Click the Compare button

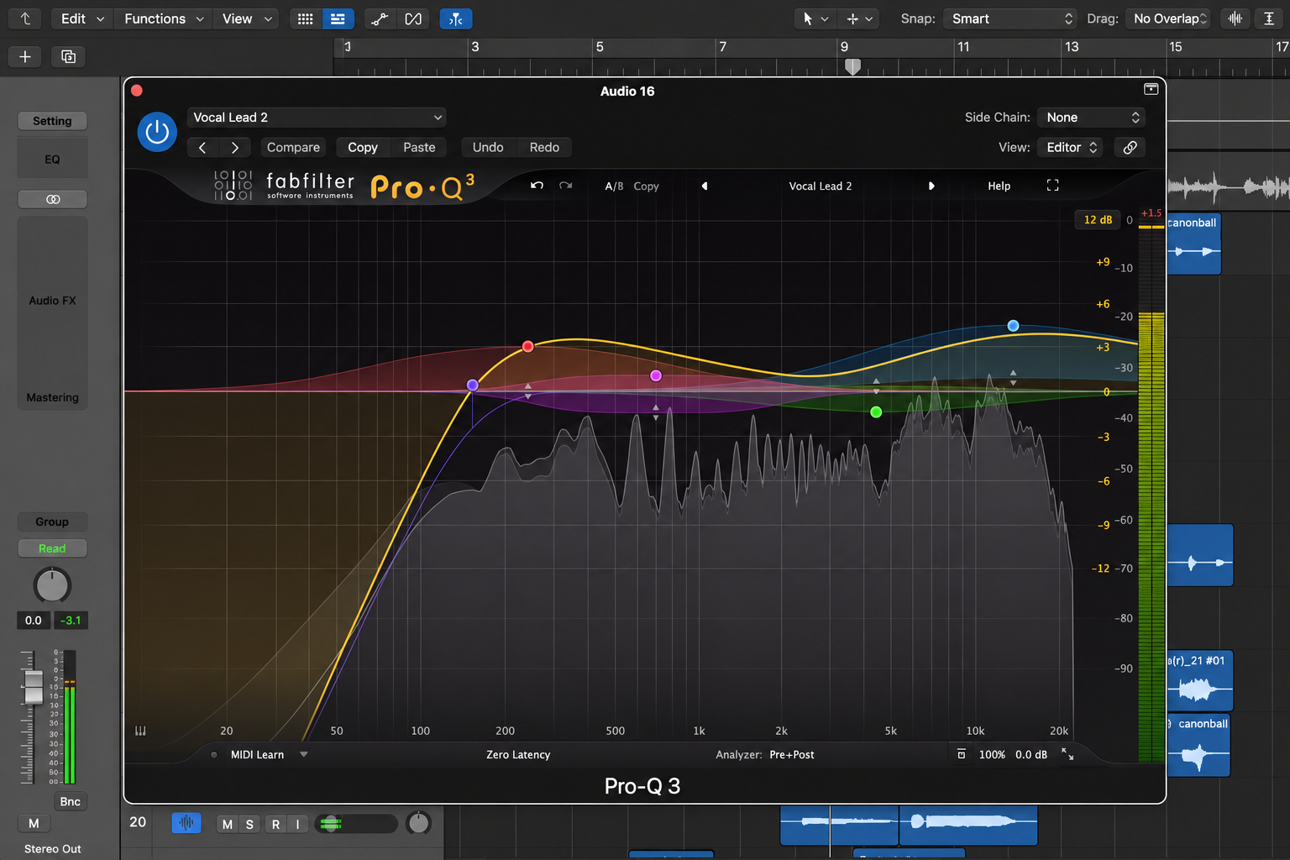pos(293,147)
